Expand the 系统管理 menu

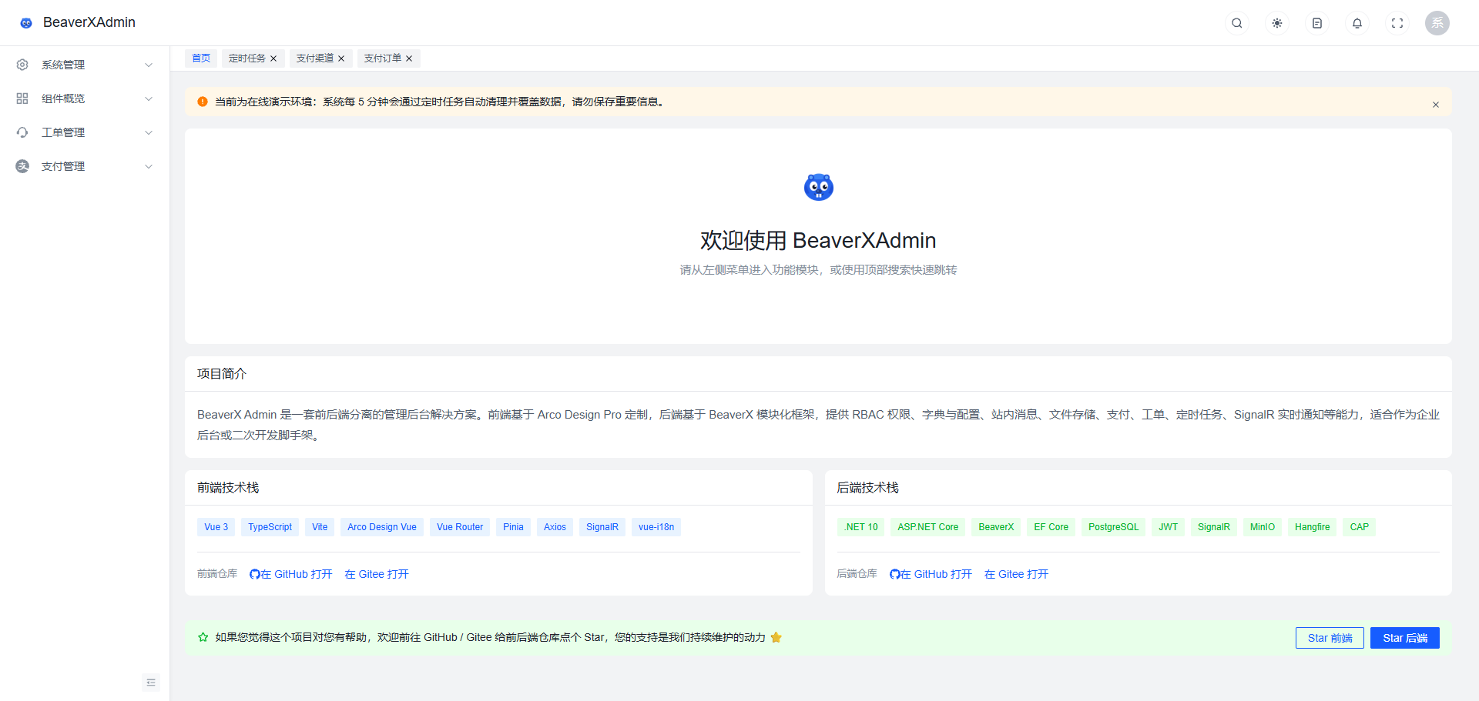click(85, 65)
